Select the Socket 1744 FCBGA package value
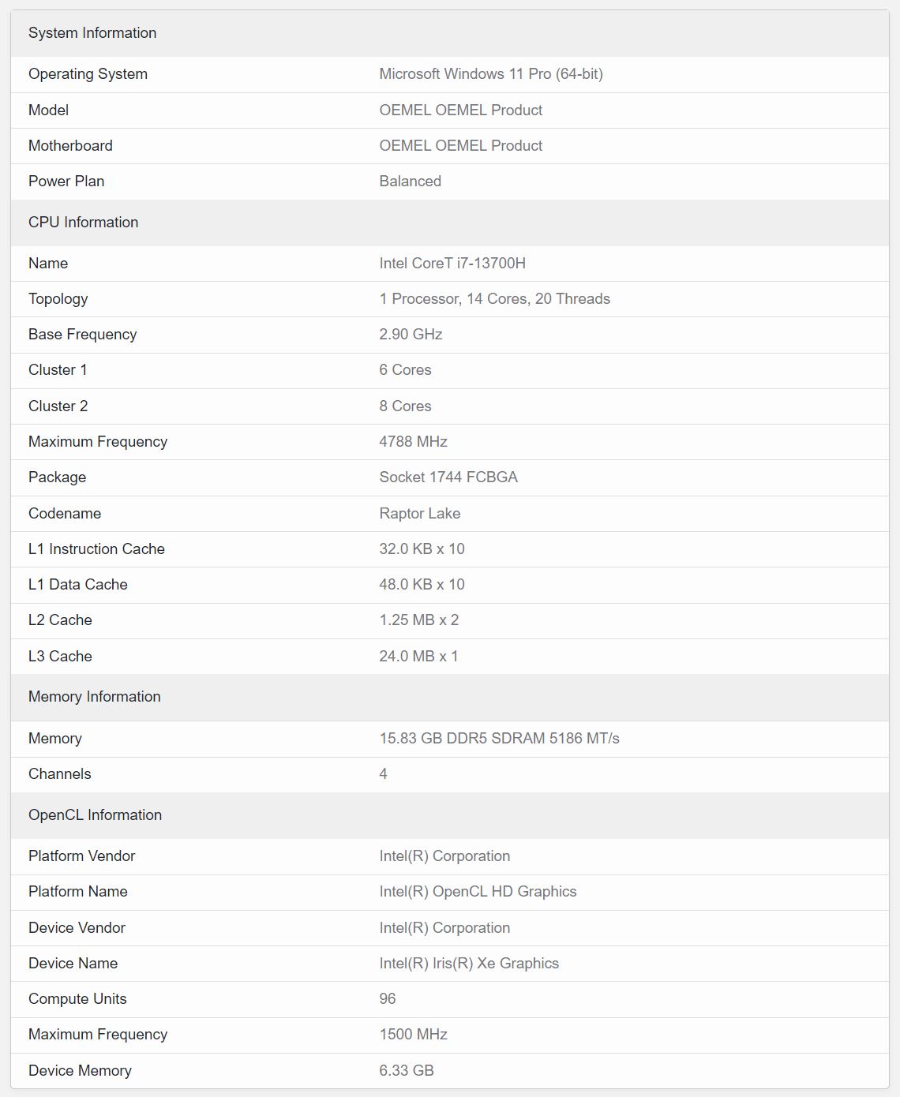The width and height of the screenshot is (900, 1097). click(448, 477)
